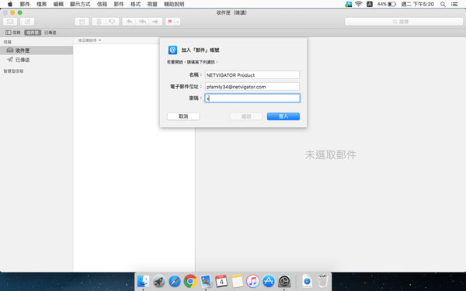This screenshot has width=466, height=291.
Task: Open the 視窗 Window menu
Action: point(152,4)
